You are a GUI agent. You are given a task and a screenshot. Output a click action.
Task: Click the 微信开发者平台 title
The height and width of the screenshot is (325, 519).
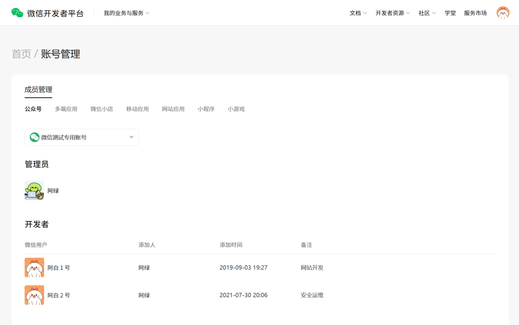(x=55, y=13)
